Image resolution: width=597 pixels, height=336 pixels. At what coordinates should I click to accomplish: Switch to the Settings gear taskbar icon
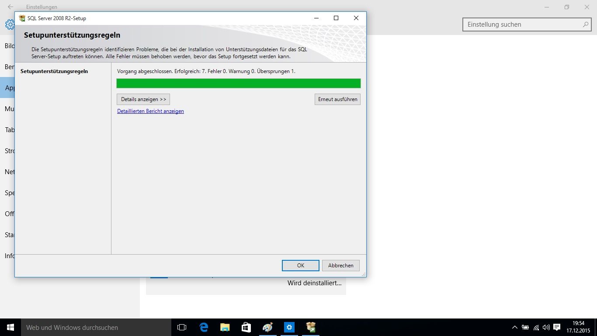click(289, 327)
